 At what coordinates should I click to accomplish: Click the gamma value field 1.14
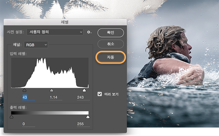click(56, 97)
